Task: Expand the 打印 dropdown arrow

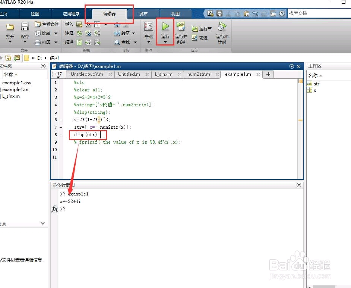Action: [56, 42]
